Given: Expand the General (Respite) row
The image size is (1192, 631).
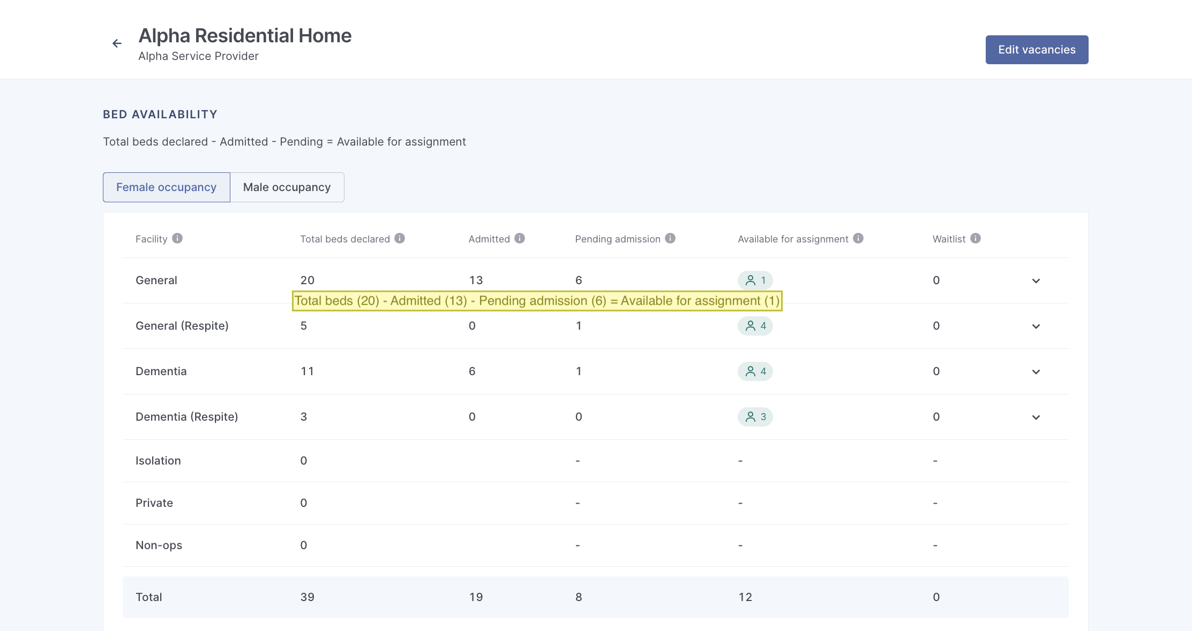Looking at the screenshot, I should tap(1036, 326).
